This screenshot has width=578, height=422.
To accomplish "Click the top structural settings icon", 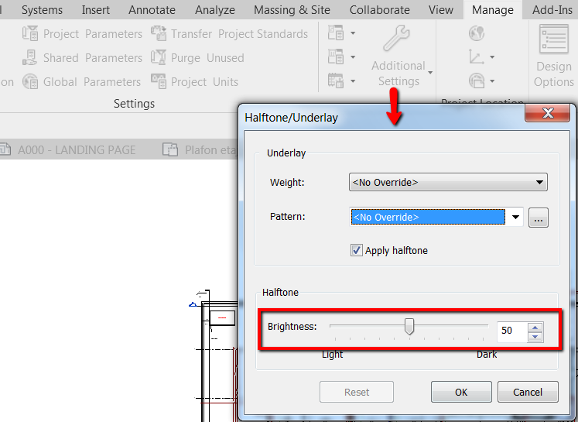I will click(336, 33).
